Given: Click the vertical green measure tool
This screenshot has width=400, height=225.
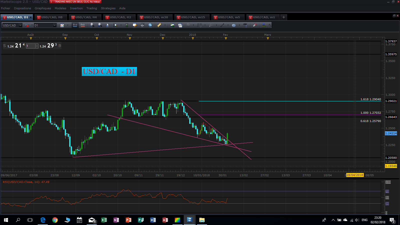Looking at the screenshot, I should pyautogui.click(x=127, y=25).
